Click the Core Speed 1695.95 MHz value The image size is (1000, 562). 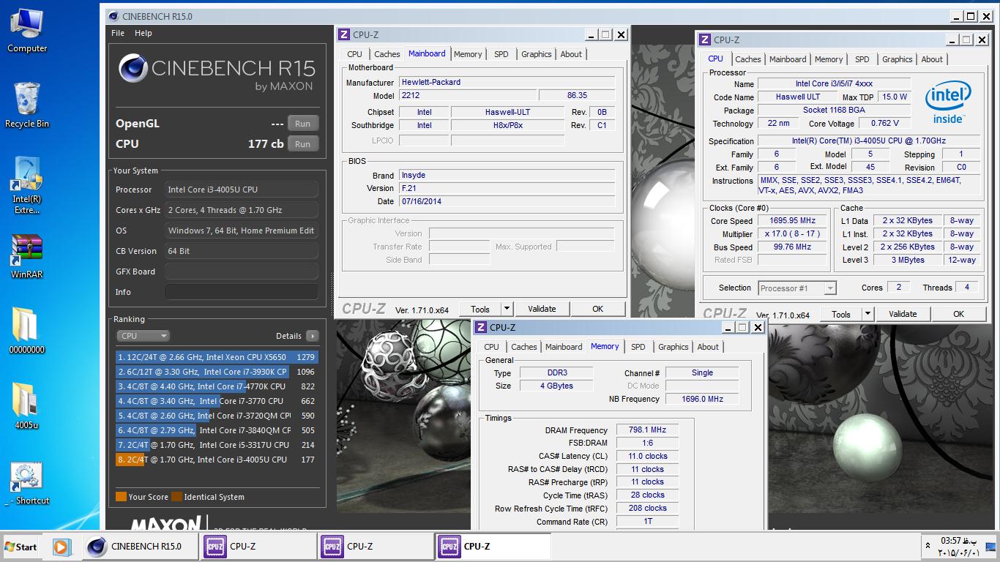point(792,220)
